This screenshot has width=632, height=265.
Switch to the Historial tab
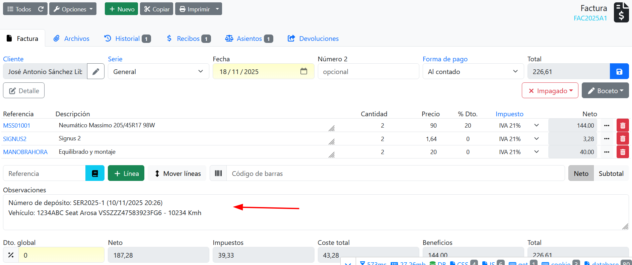[x=127, y=39]
